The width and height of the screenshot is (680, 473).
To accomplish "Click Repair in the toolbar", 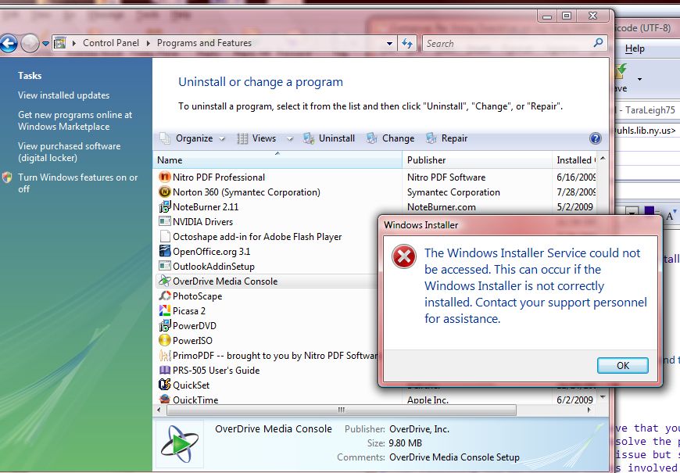I will coord(446,138).
